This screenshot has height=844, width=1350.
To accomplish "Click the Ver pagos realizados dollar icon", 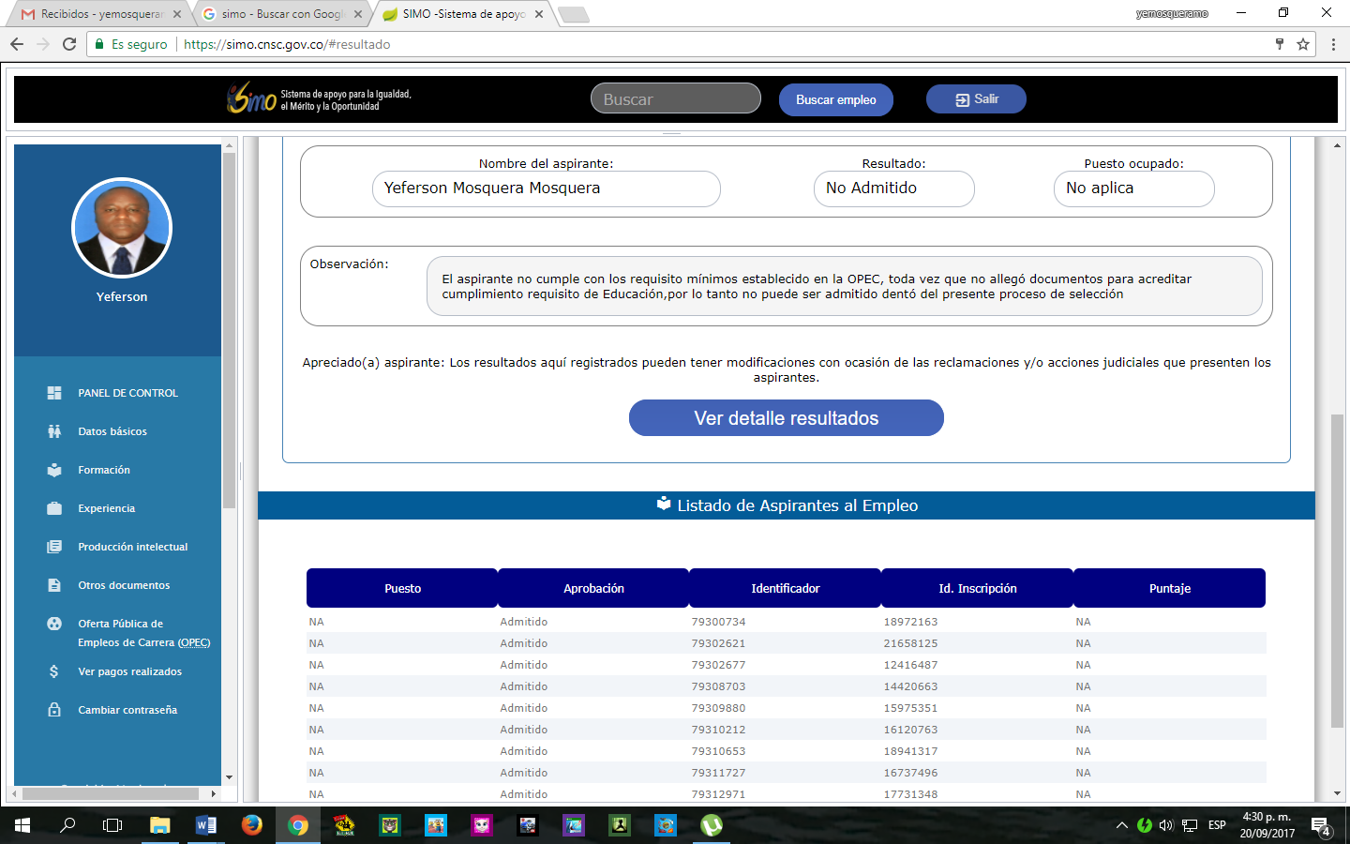I will 54,671.
